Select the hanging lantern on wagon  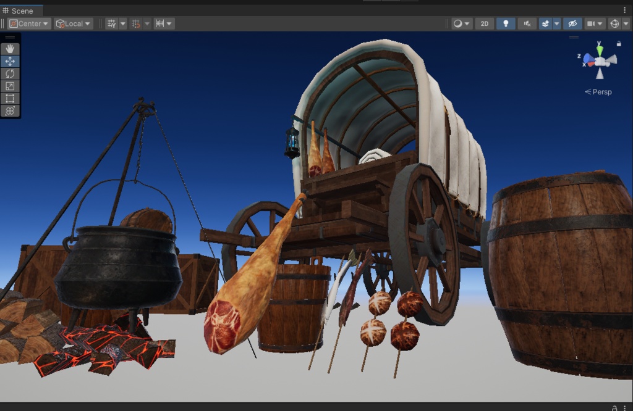(x=292, y=142)
